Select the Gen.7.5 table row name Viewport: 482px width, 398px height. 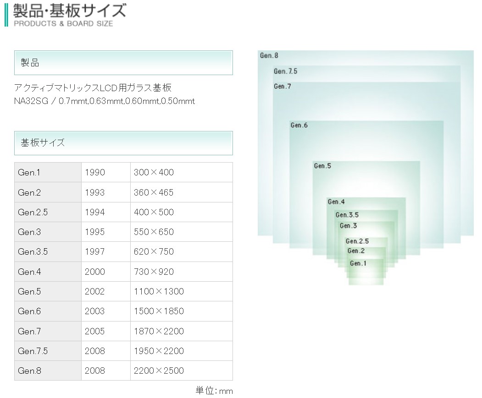(x=48, y=351)
